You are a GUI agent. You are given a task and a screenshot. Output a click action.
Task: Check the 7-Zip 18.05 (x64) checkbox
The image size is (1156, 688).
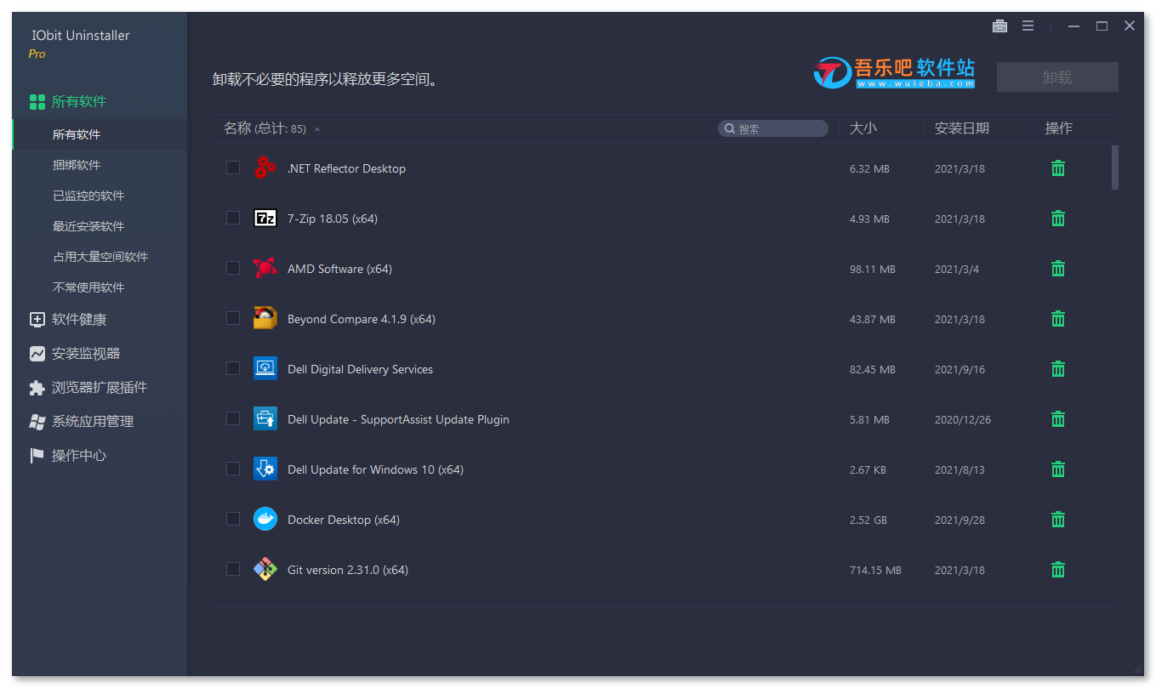coord(233,218)
